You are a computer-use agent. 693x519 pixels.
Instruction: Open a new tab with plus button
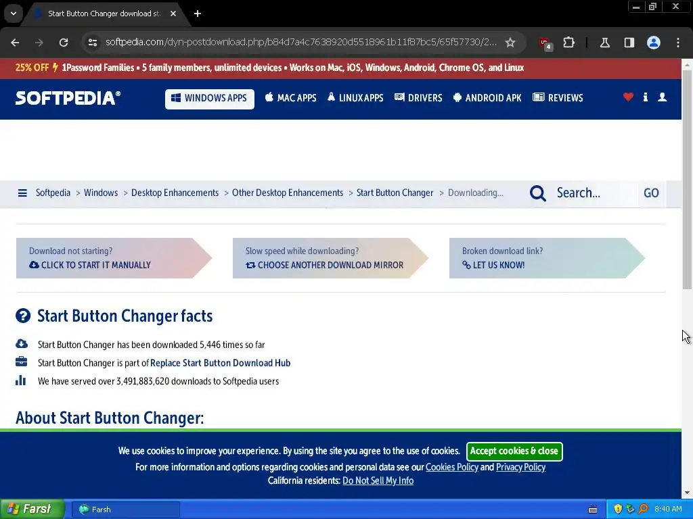click(198, 14)
